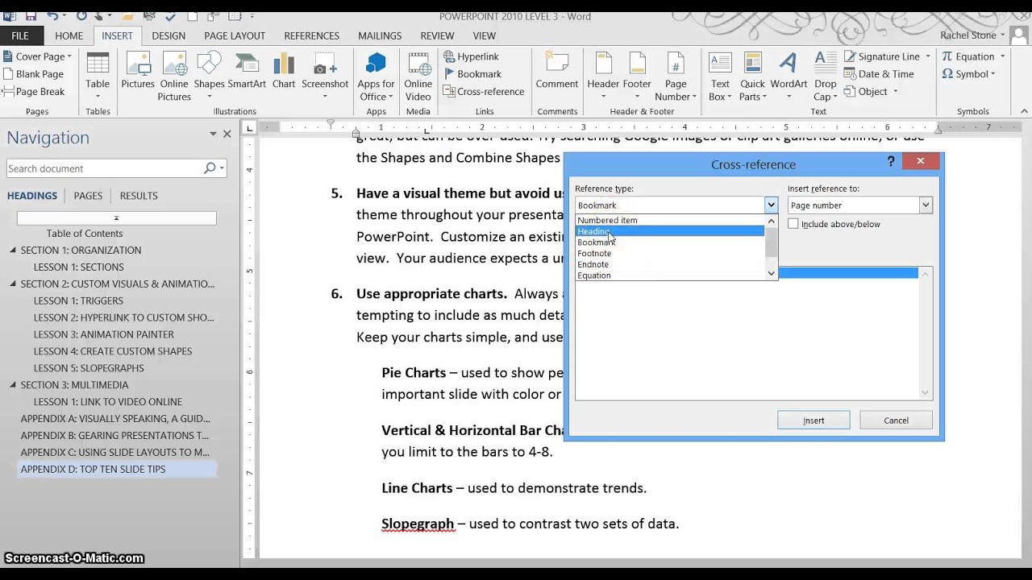Cancel the Cross-reference dialog
The image size is (1032, 580).
tap(896, 420)
